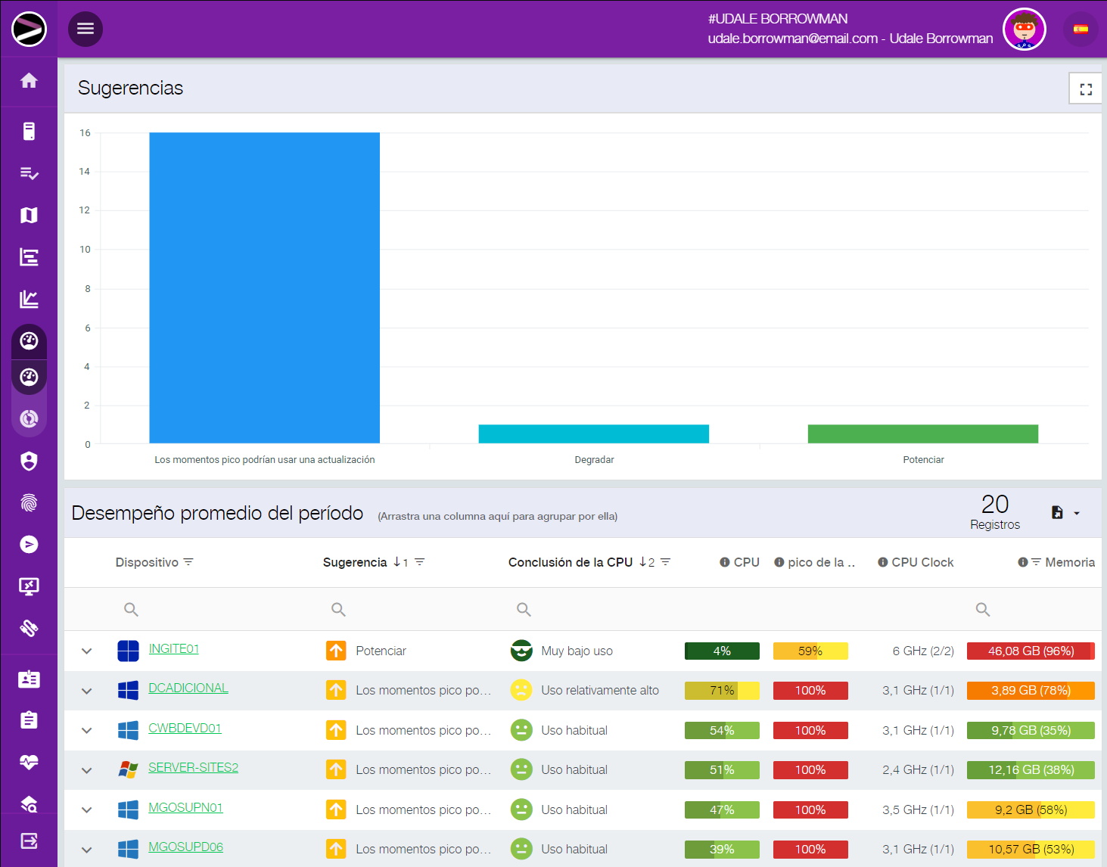Click the logout icon at sidebar bottom

[x=29, y=841]
